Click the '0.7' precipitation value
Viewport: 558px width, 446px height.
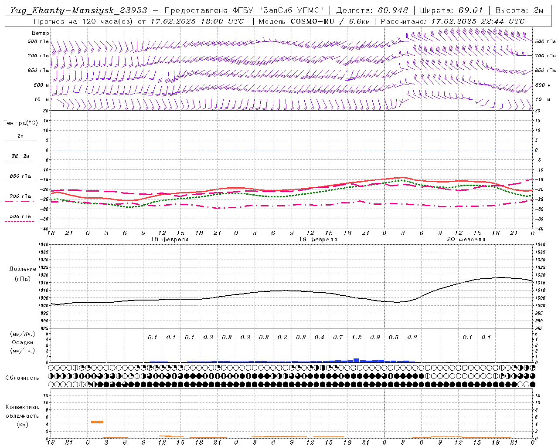point(338,337)
